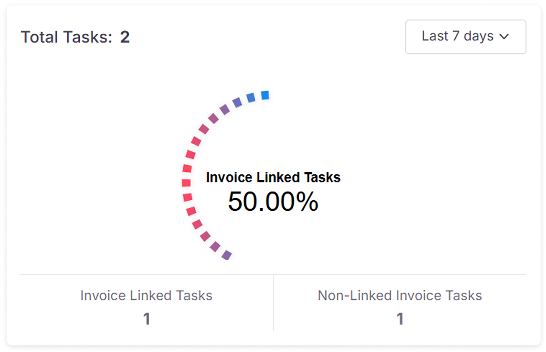Viewport: 546px width, 352px height.
Task: Click the Invoice Linked Tasks count 1
Action: [147, 319]
